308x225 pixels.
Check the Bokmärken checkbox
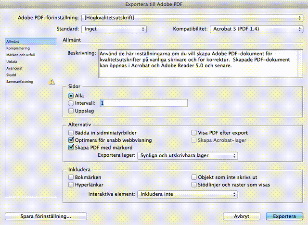(x=71, y=177)
